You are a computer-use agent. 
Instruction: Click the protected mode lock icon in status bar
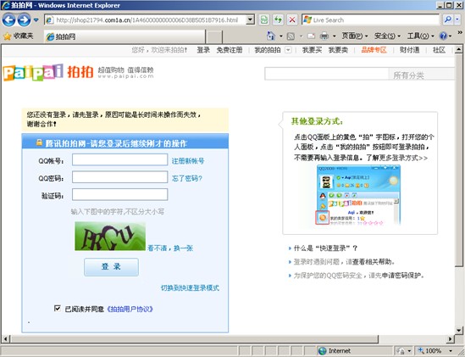pyautogui.click(x=401, y=351)
